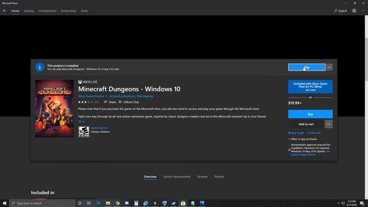Open the Official Club link
368x207 pixels.
[x=129, y=102]
